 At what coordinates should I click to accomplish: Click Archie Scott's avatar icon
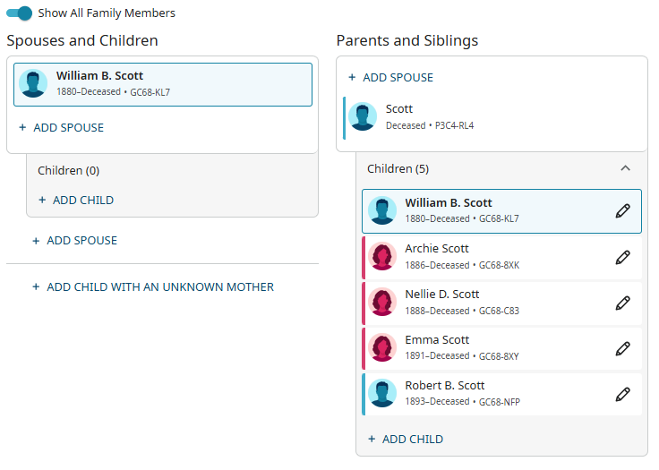(383, 257)
